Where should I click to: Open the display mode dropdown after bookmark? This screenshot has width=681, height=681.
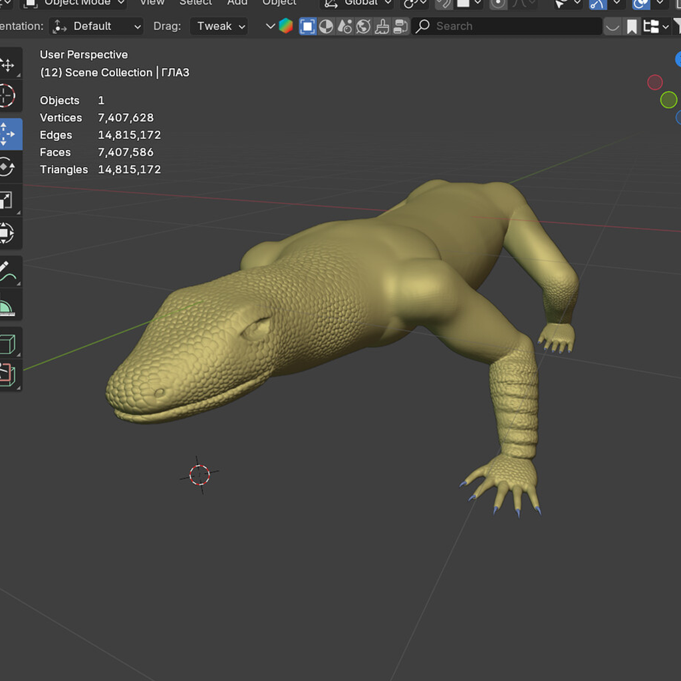point(656,27)
